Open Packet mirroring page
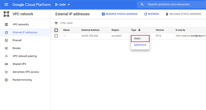Screen dimensions: 206x110 [x=22, y=80]
